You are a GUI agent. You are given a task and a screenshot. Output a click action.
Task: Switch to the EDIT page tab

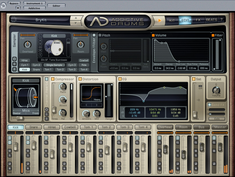pyautogui.click(x=185, y=20)
